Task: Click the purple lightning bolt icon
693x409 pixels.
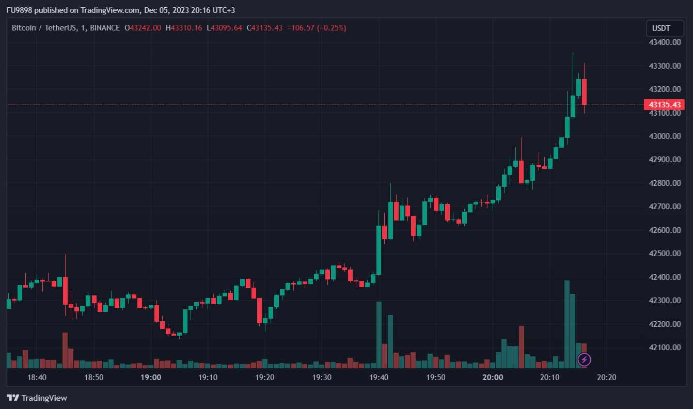Action: pyautogui.click(x=584, y=359)
